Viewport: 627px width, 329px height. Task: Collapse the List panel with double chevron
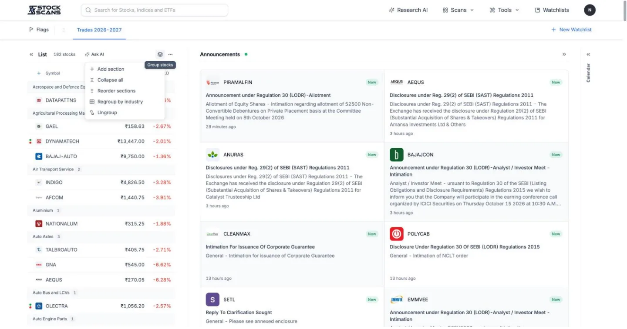pos(31,54)
